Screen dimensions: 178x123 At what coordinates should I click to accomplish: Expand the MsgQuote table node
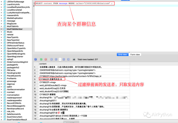[x=1, y=24]
